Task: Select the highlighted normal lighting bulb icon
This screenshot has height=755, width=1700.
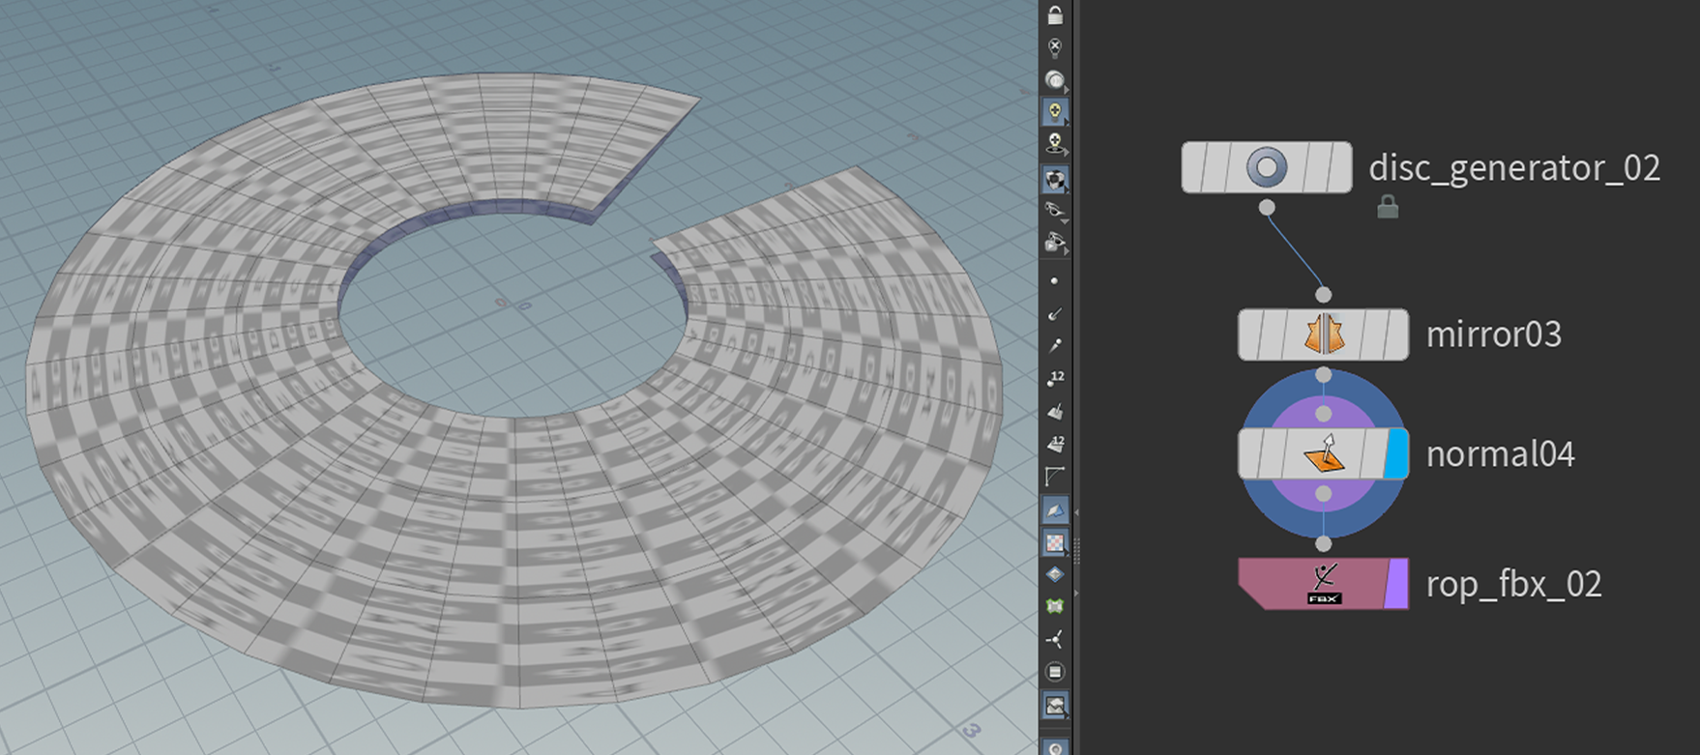Action: pos(1055,112)
